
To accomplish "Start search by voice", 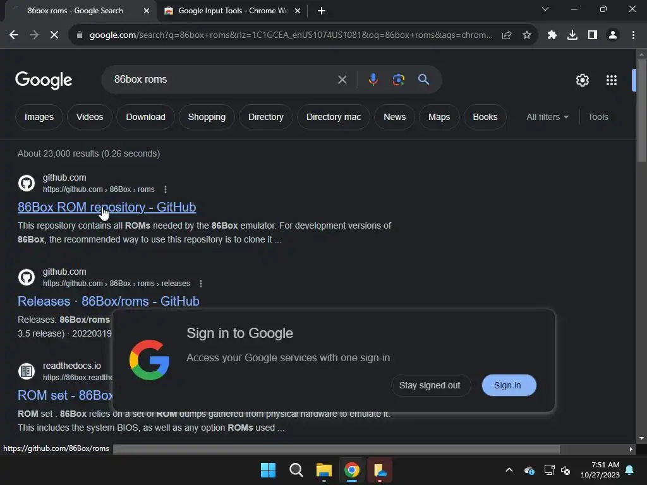I will tap(373, 80).
